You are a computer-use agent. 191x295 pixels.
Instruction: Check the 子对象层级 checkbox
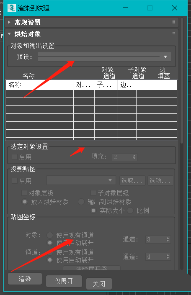click(x=93, y=193)
